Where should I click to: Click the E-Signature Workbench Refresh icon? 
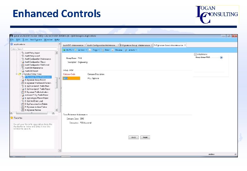(x=23, y=83)
